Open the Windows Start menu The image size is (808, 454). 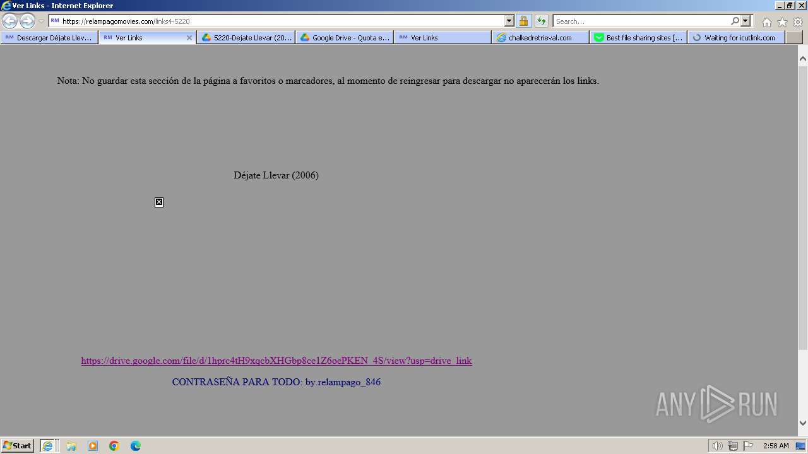pos(18,445)
